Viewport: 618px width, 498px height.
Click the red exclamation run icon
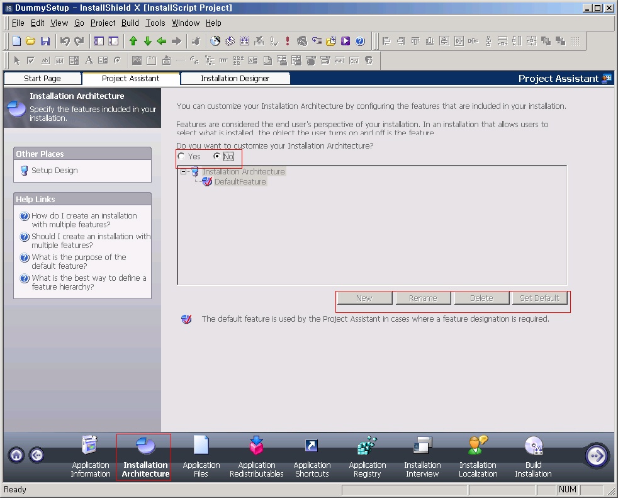click(x=288, y=41)
